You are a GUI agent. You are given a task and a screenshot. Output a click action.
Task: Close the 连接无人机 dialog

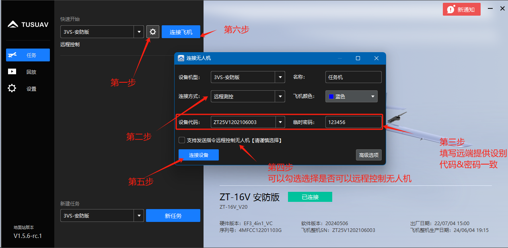pos(376,58)
